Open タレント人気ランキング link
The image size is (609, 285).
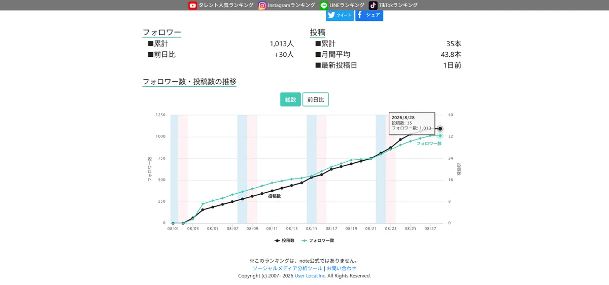tap(226, 5)
